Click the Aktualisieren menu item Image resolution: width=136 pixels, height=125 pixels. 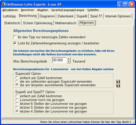pyautogui.click(x=10, y=10)
